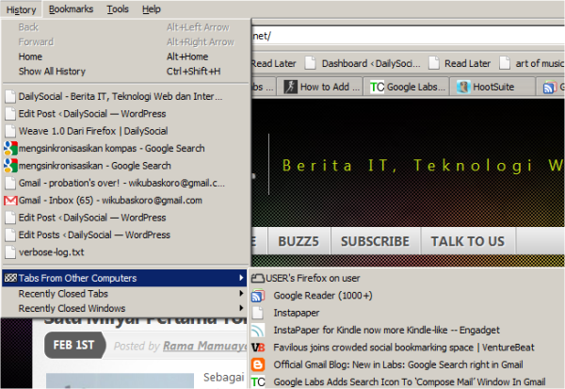565x389 pixels.
Task: Click Google icon of mengsinkronisasikan - Google Search entry
Action: click(10, 166)
